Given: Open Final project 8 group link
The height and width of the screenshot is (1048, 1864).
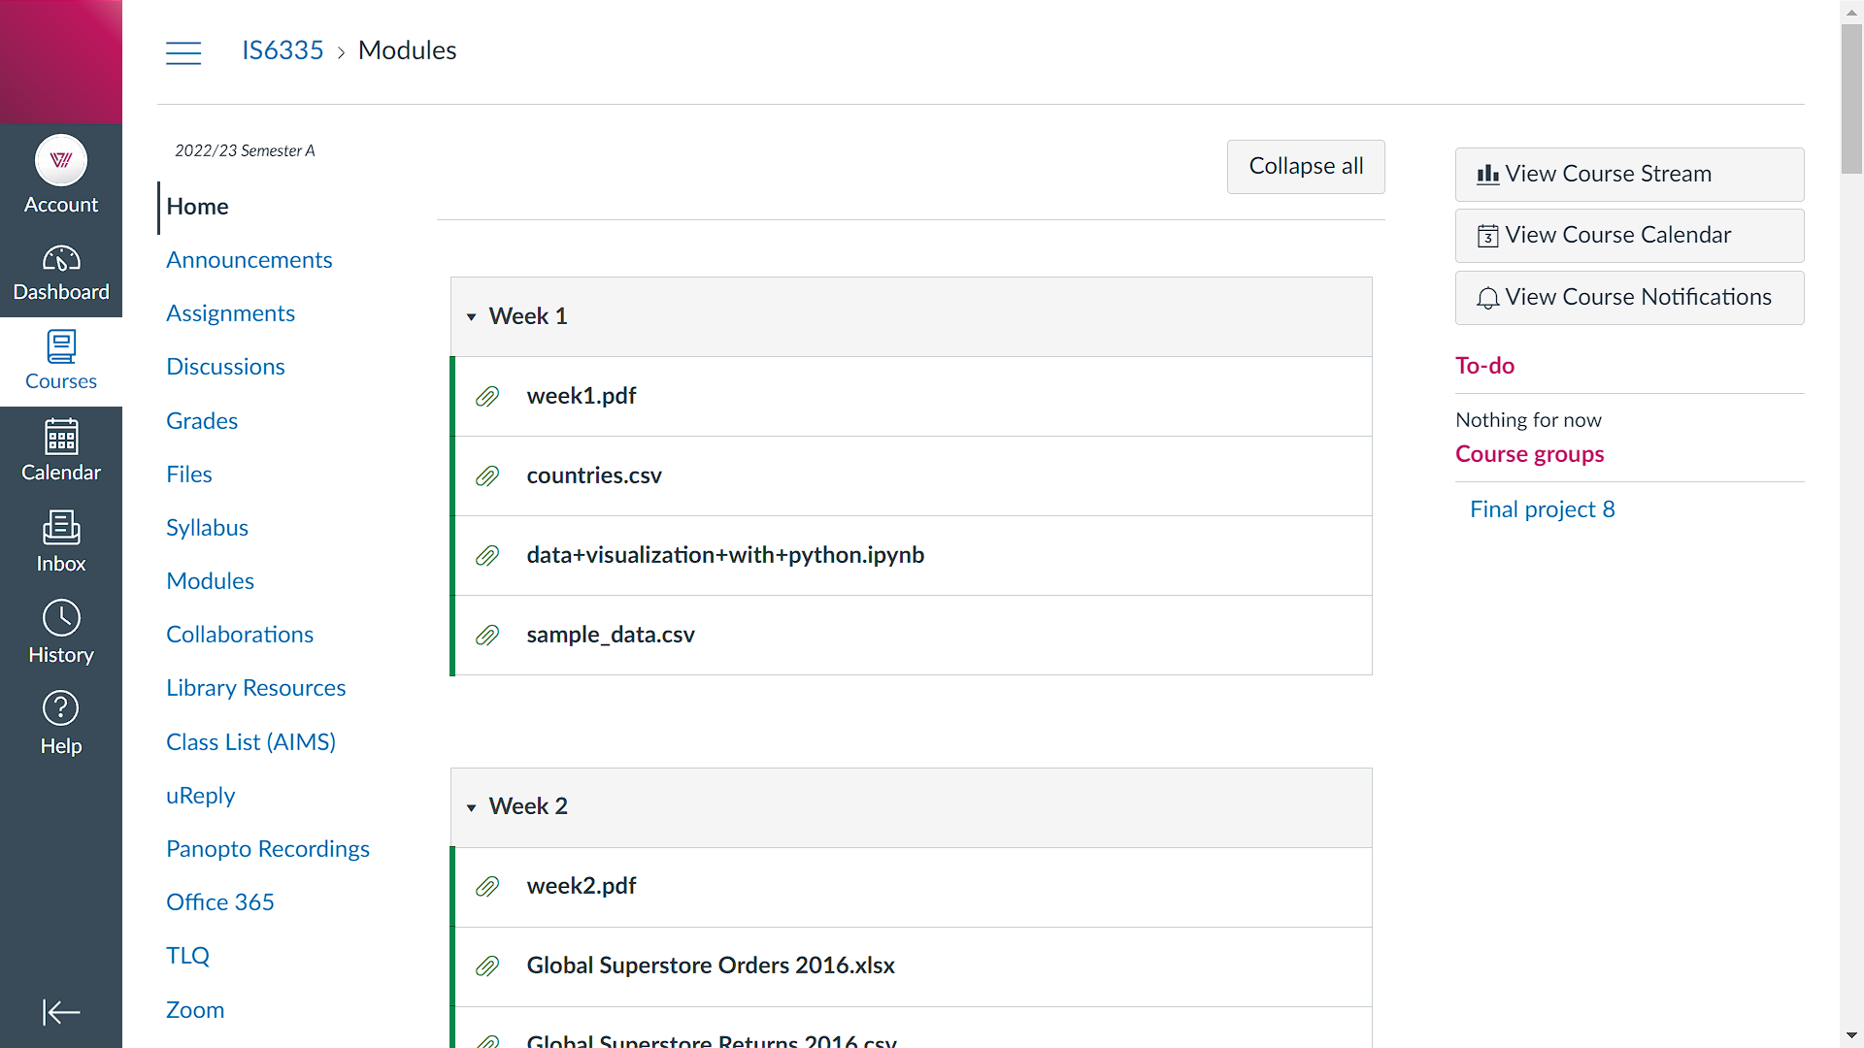Looking at the screenshot, I should [x=1543, y=509].
